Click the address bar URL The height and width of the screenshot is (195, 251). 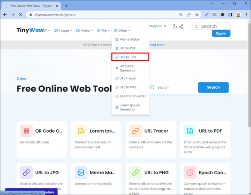(55, 15)
